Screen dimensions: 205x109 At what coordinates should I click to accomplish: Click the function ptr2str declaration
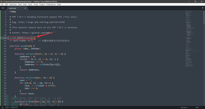[34, 78]
